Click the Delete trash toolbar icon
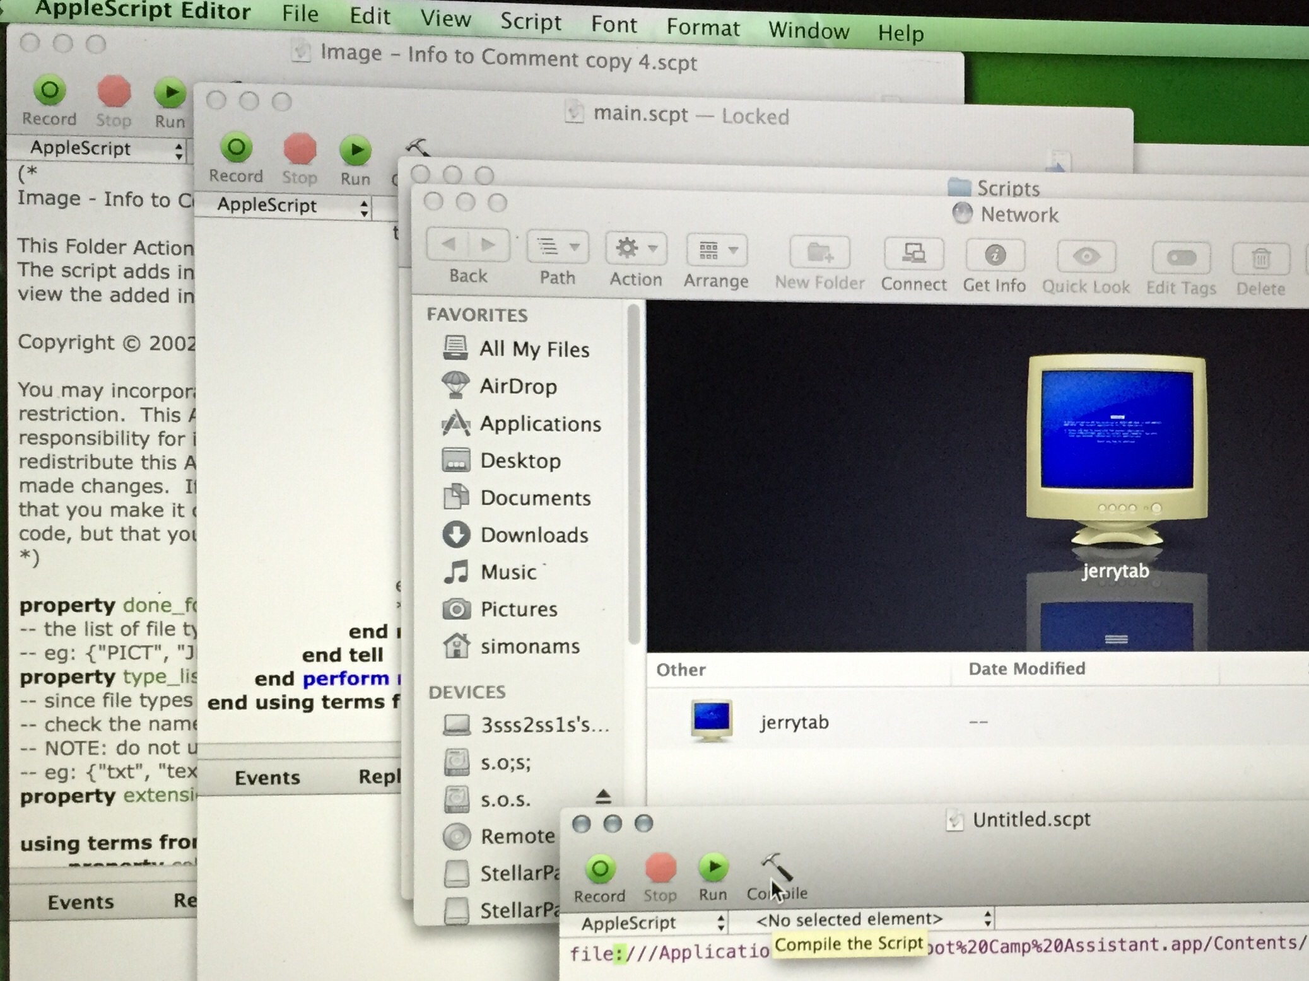 point(1260,260)
